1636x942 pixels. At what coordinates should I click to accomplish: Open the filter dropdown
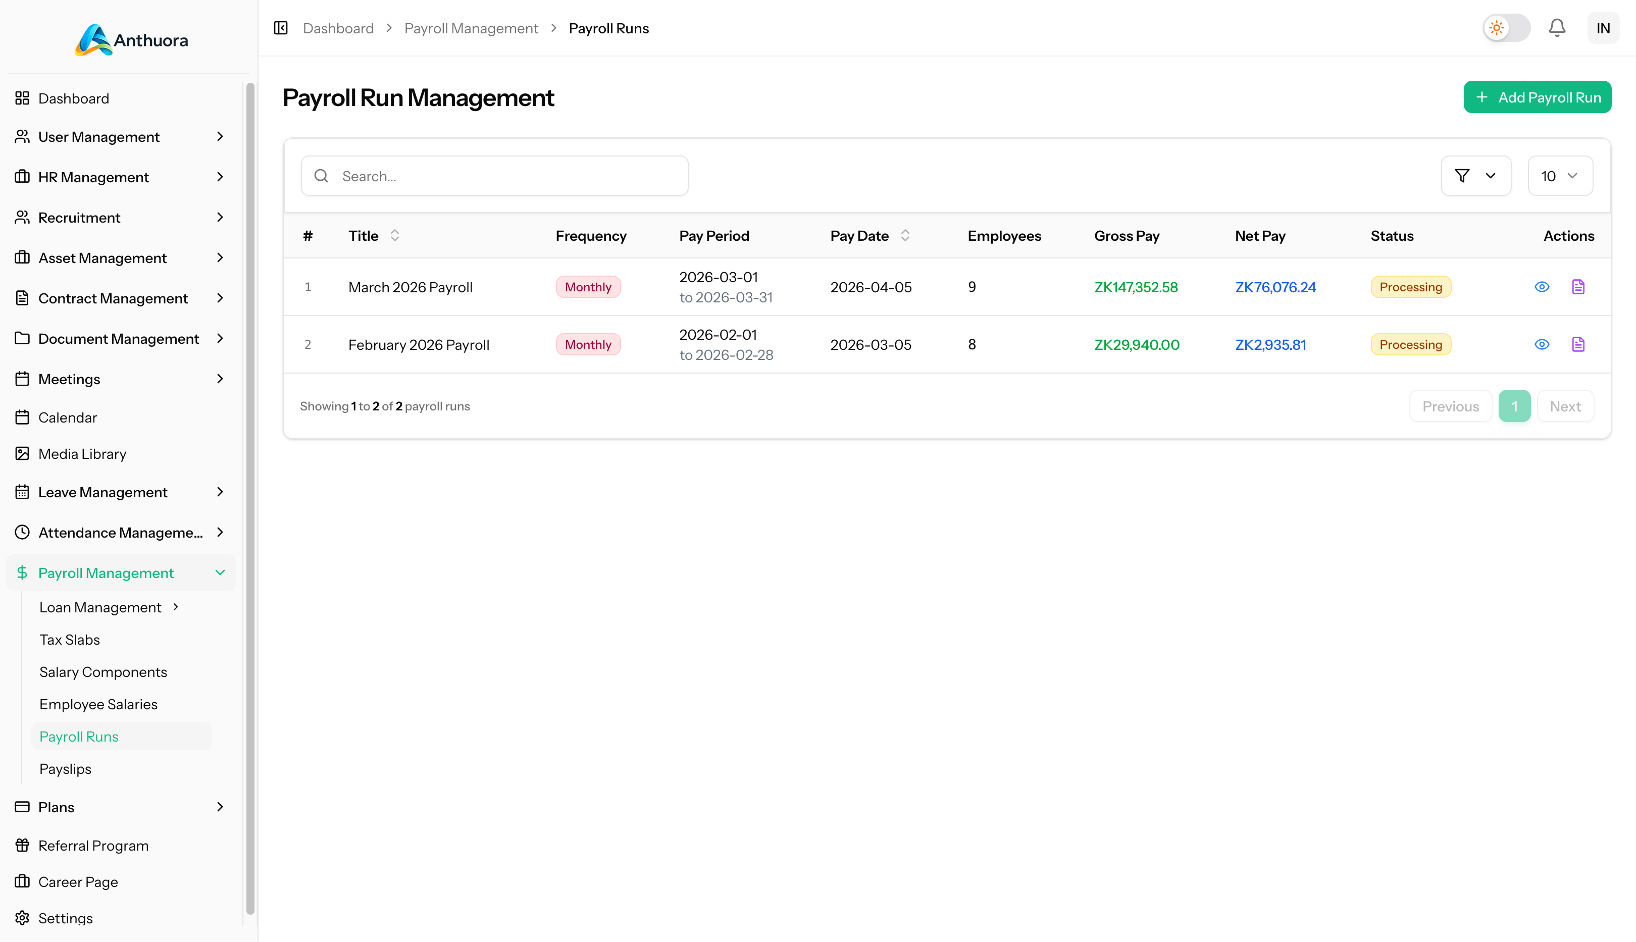pyautogui.click(x=1475, y=175)
